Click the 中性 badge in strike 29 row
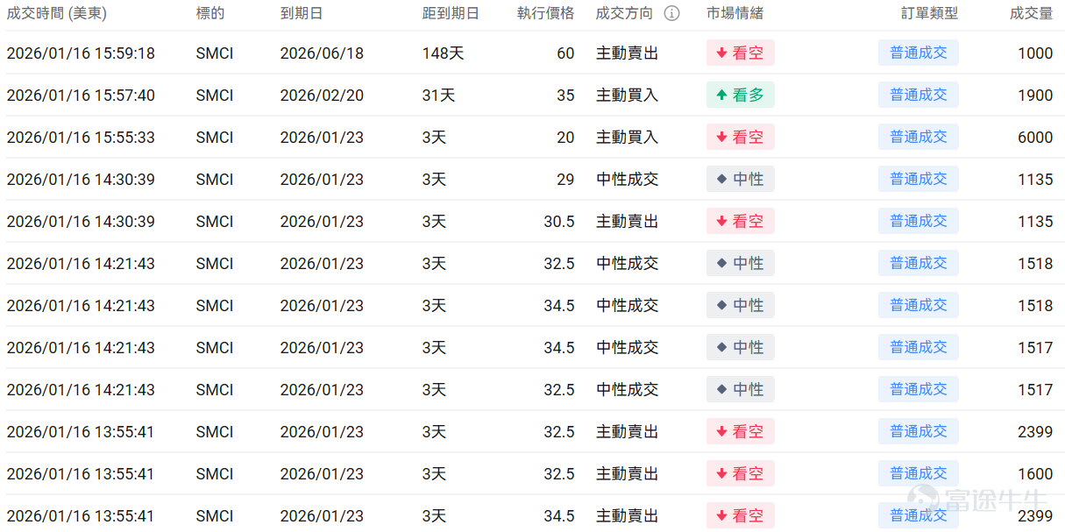 click(741, 179)
